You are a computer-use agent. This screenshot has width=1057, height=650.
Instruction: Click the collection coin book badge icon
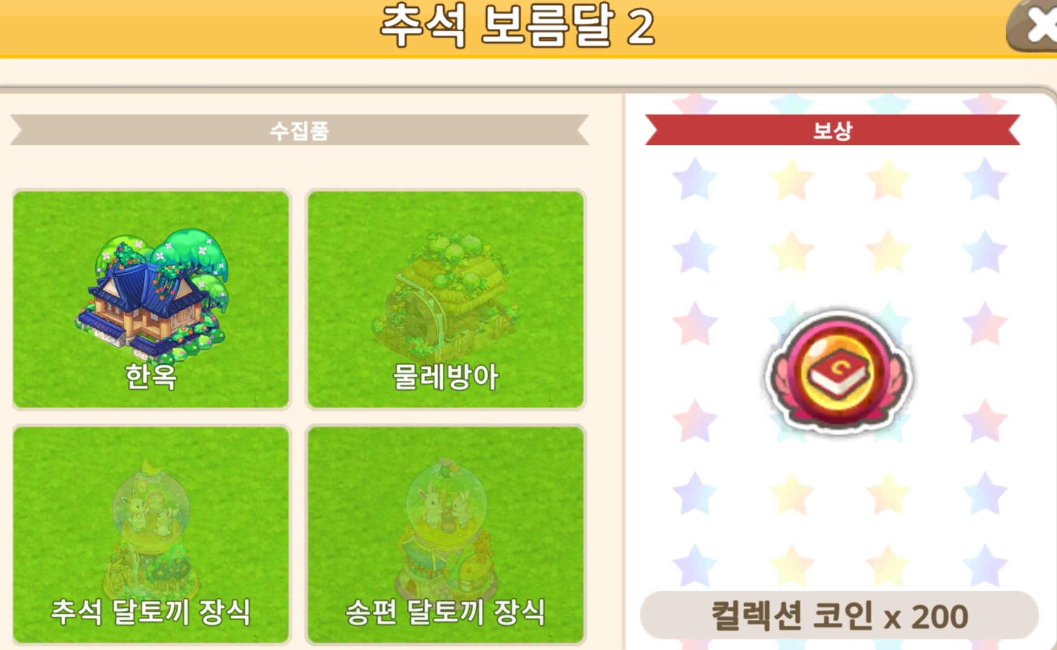[838, 371]
